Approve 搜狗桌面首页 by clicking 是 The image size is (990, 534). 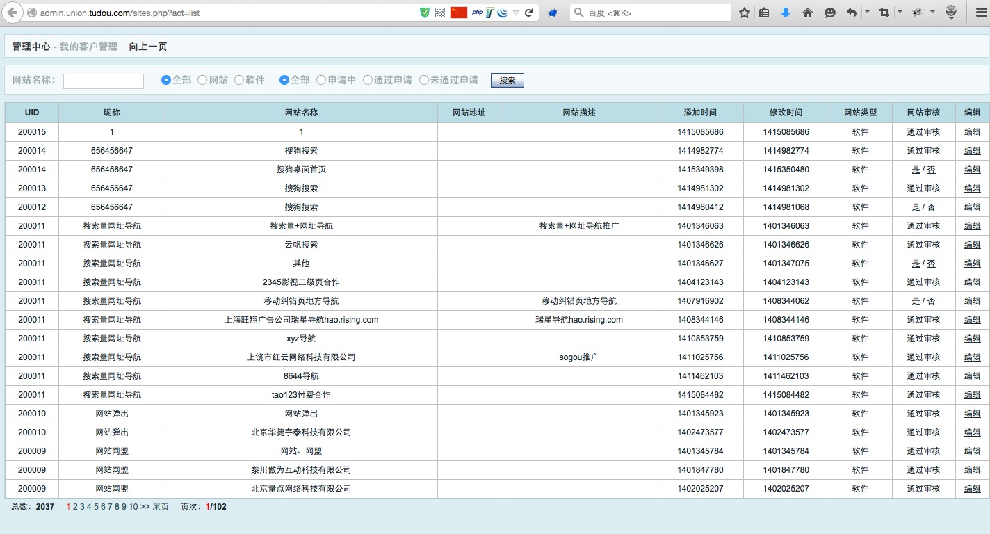(x=916, y=170)
